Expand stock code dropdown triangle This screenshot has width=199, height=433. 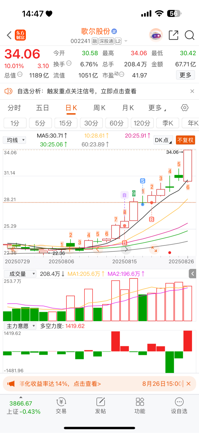126,41
